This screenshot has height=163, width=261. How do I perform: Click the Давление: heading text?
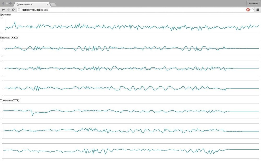coord(5,15)
